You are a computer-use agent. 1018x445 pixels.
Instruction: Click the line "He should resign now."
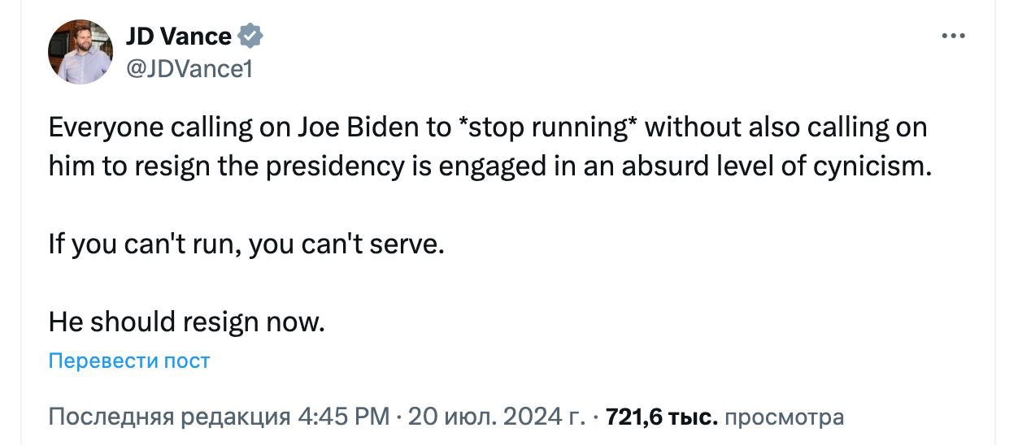(186, 322)
